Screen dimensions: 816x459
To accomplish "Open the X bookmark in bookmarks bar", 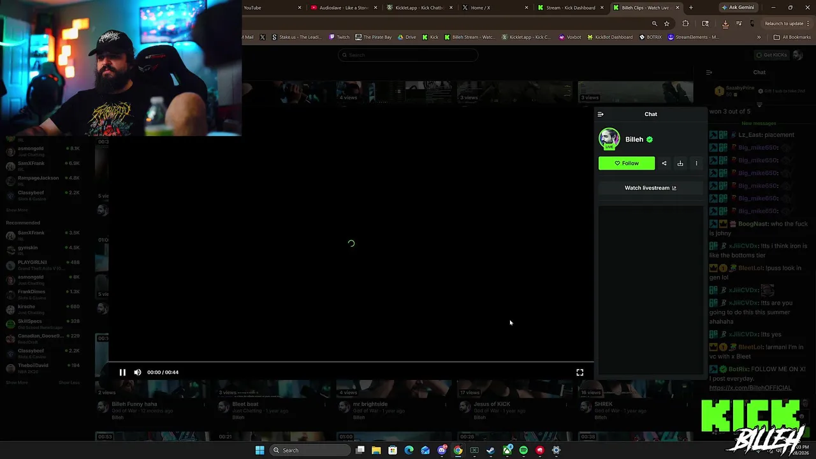I will (262, 37).
